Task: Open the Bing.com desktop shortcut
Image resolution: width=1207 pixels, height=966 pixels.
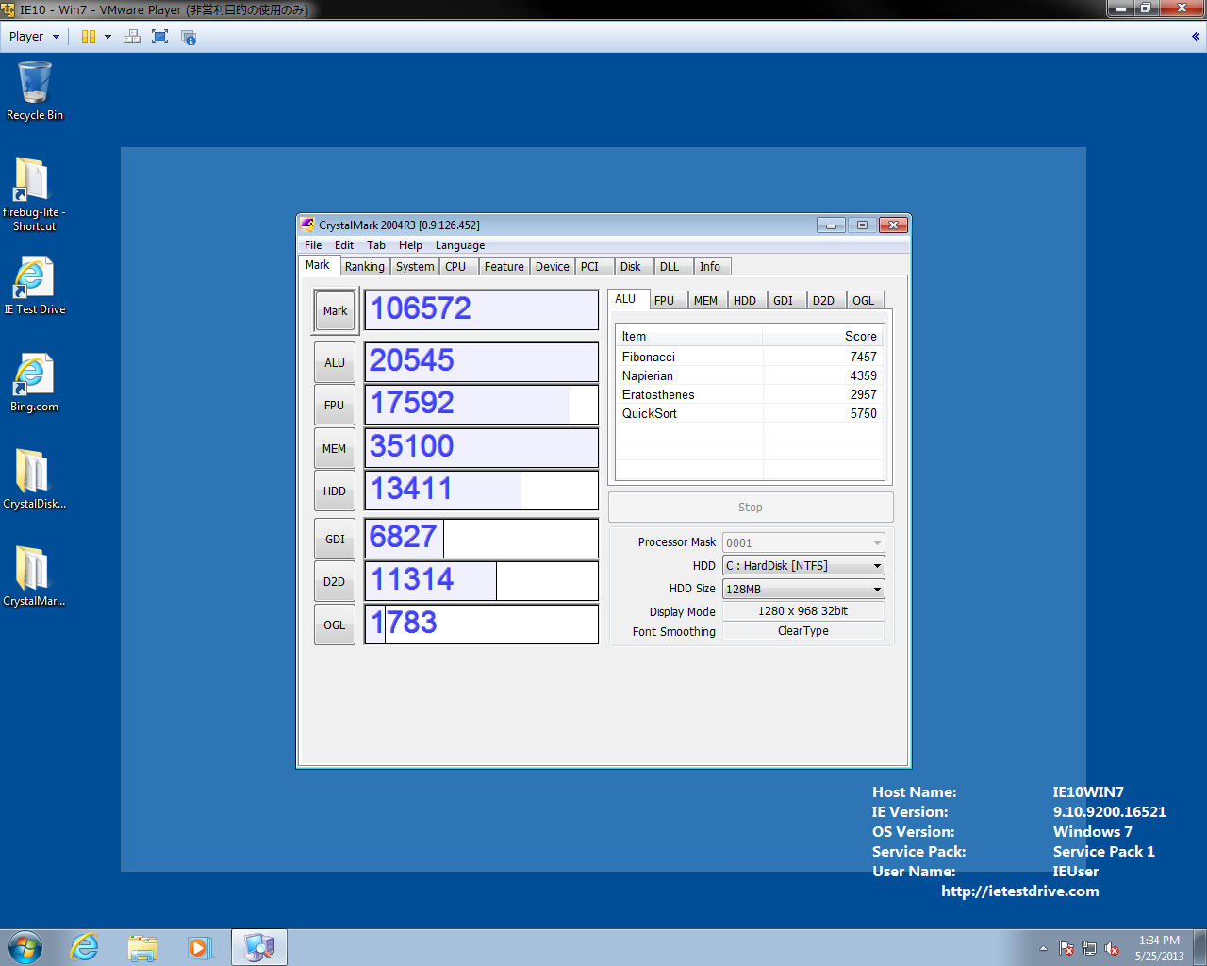Action: point(34,382)
